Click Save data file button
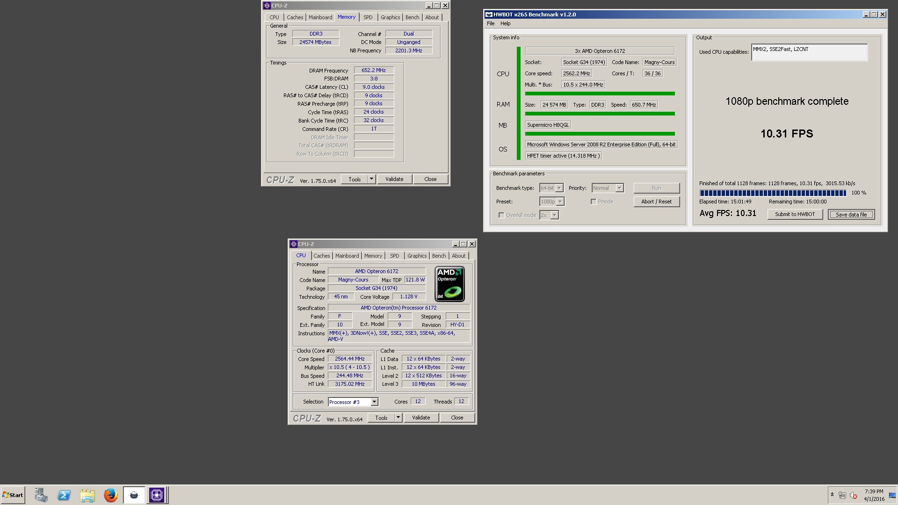898x505 pixels. coord(851,214)
